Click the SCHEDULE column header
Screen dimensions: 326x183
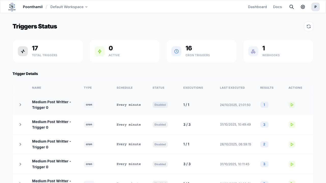125,88
